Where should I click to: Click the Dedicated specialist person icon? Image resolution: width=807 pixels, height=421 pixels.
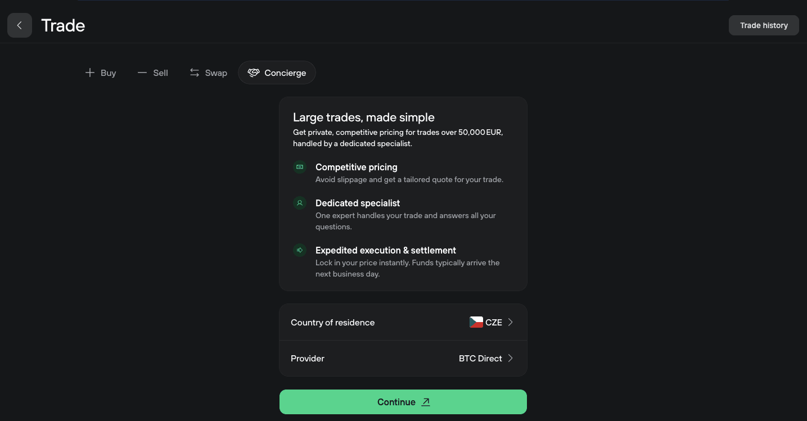click(300, 203)
